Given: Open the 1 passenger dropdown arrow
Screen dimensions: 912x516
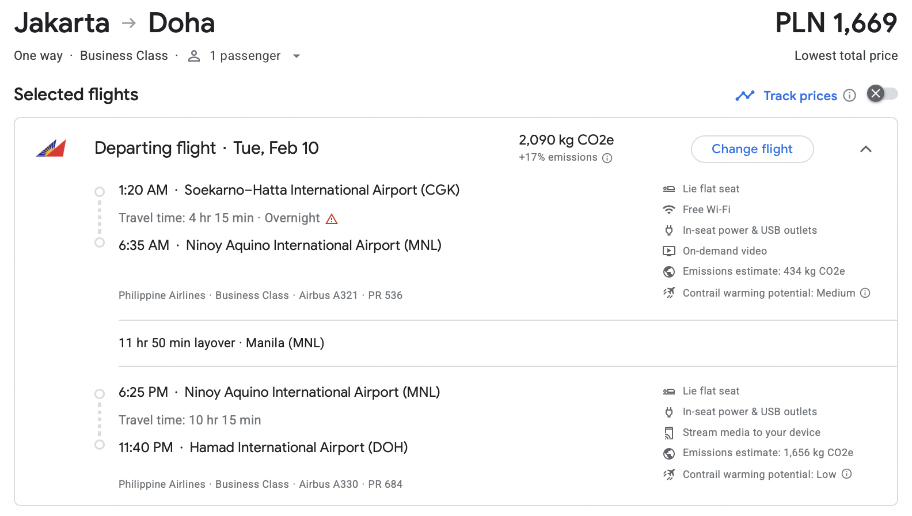Looking at the screenshot, I should (x=297, y=56).
